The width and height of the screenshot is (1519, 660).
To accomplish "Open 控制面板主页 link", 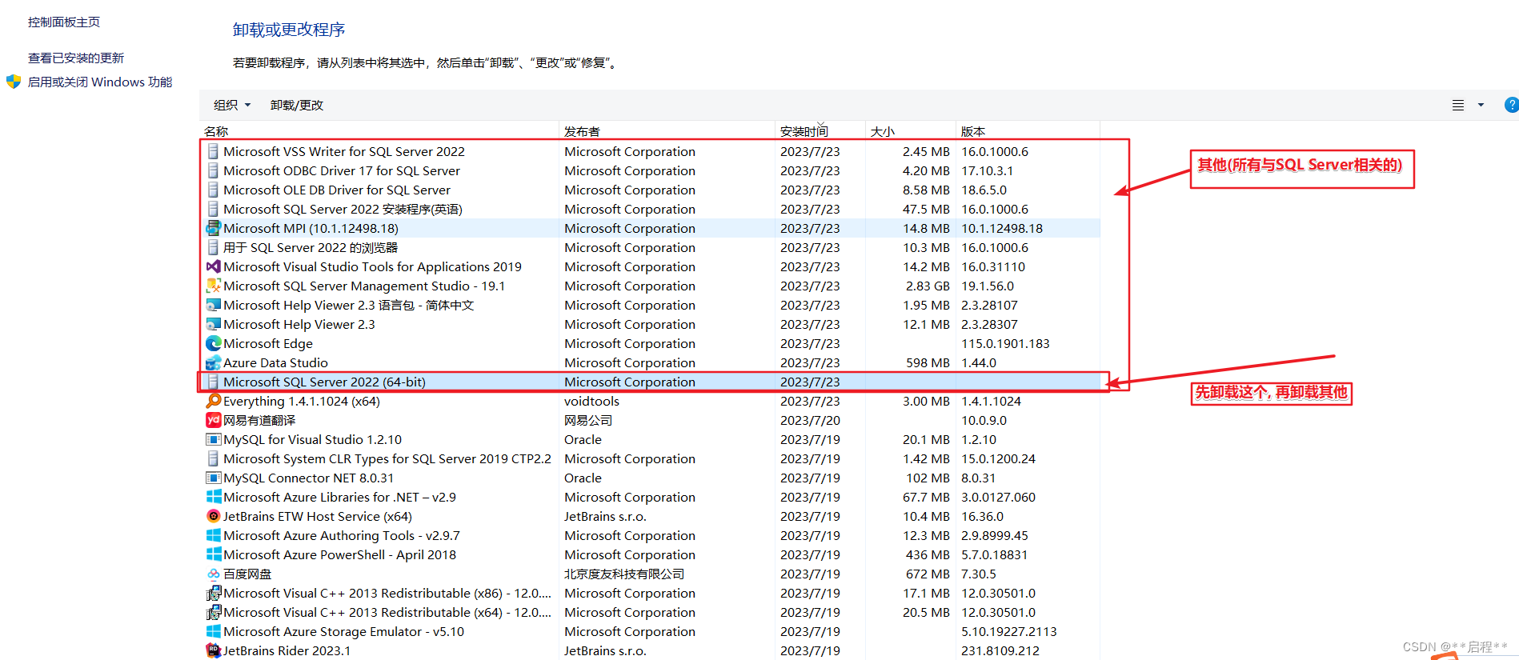I will (64, 22).
